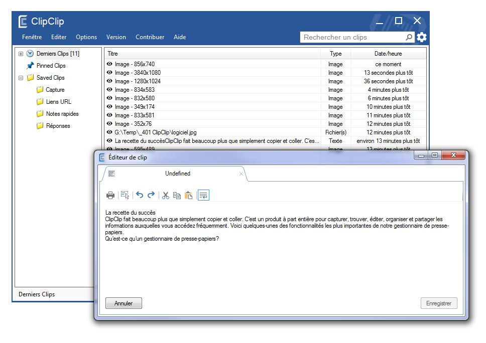Click the Fichier(s) type cell

pyautogui.click(x=336, y=132)
